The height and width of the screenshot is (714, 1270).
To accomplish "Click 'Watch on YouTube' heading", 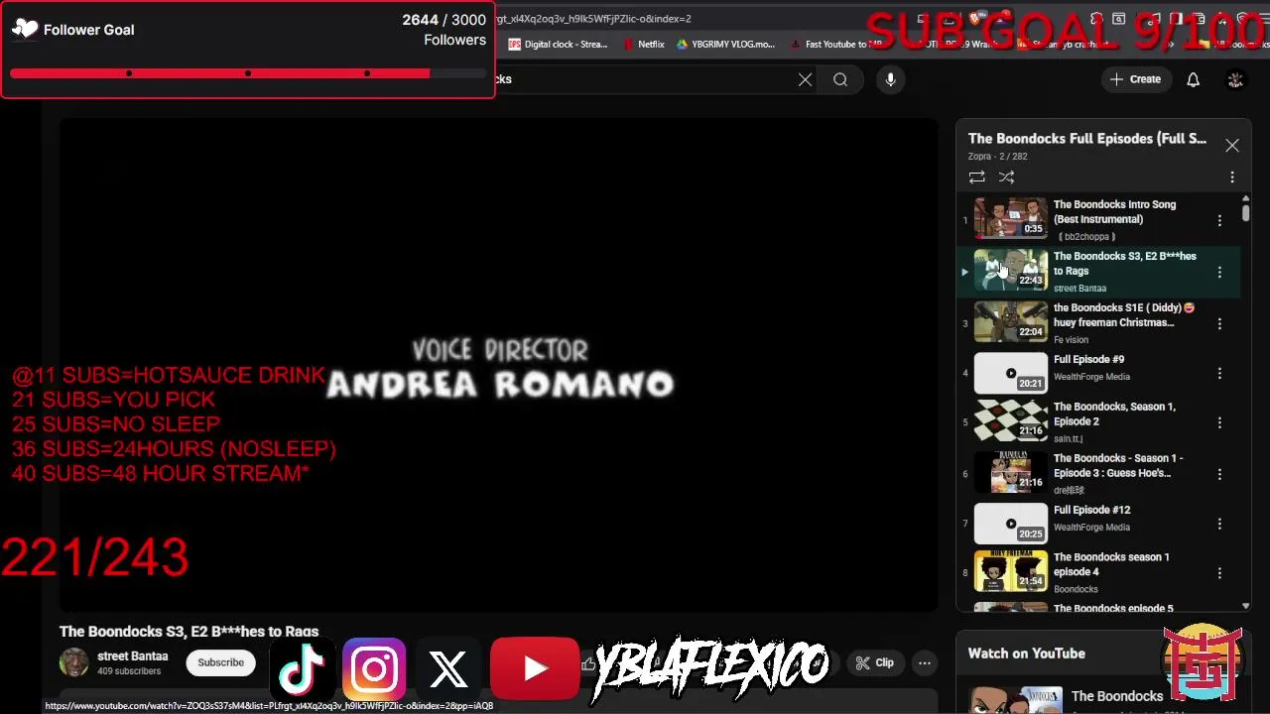I will [x=1027, y=654].
